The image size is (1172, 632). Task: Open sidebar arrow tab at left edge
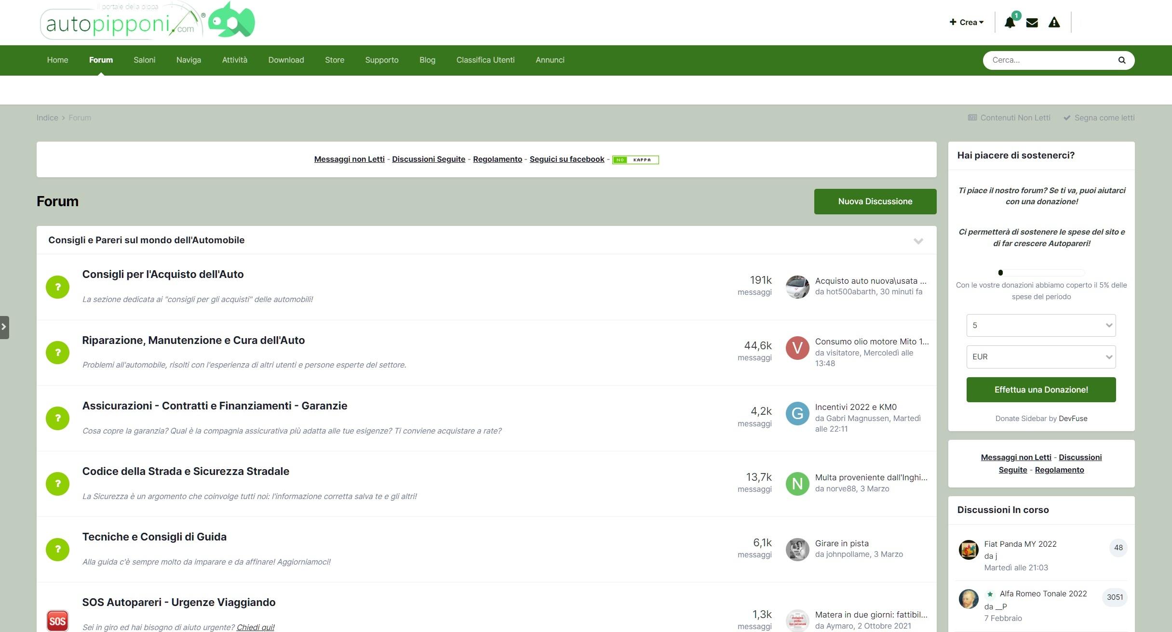click(x=4, y=327)
